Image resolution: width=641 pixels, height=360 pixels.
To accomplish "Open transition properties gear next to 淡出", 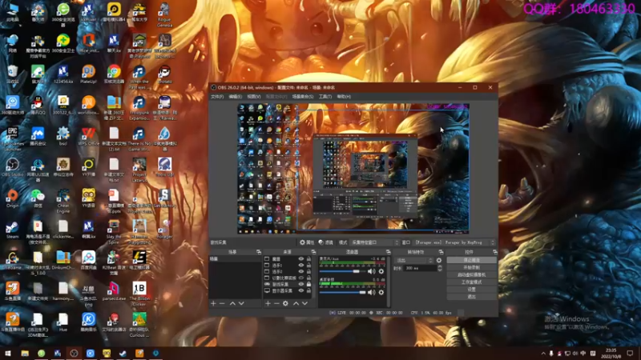I will (x=439, y=261).
